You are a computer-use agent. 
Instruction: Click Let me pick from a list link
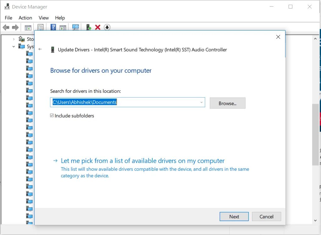coord(143,161)
